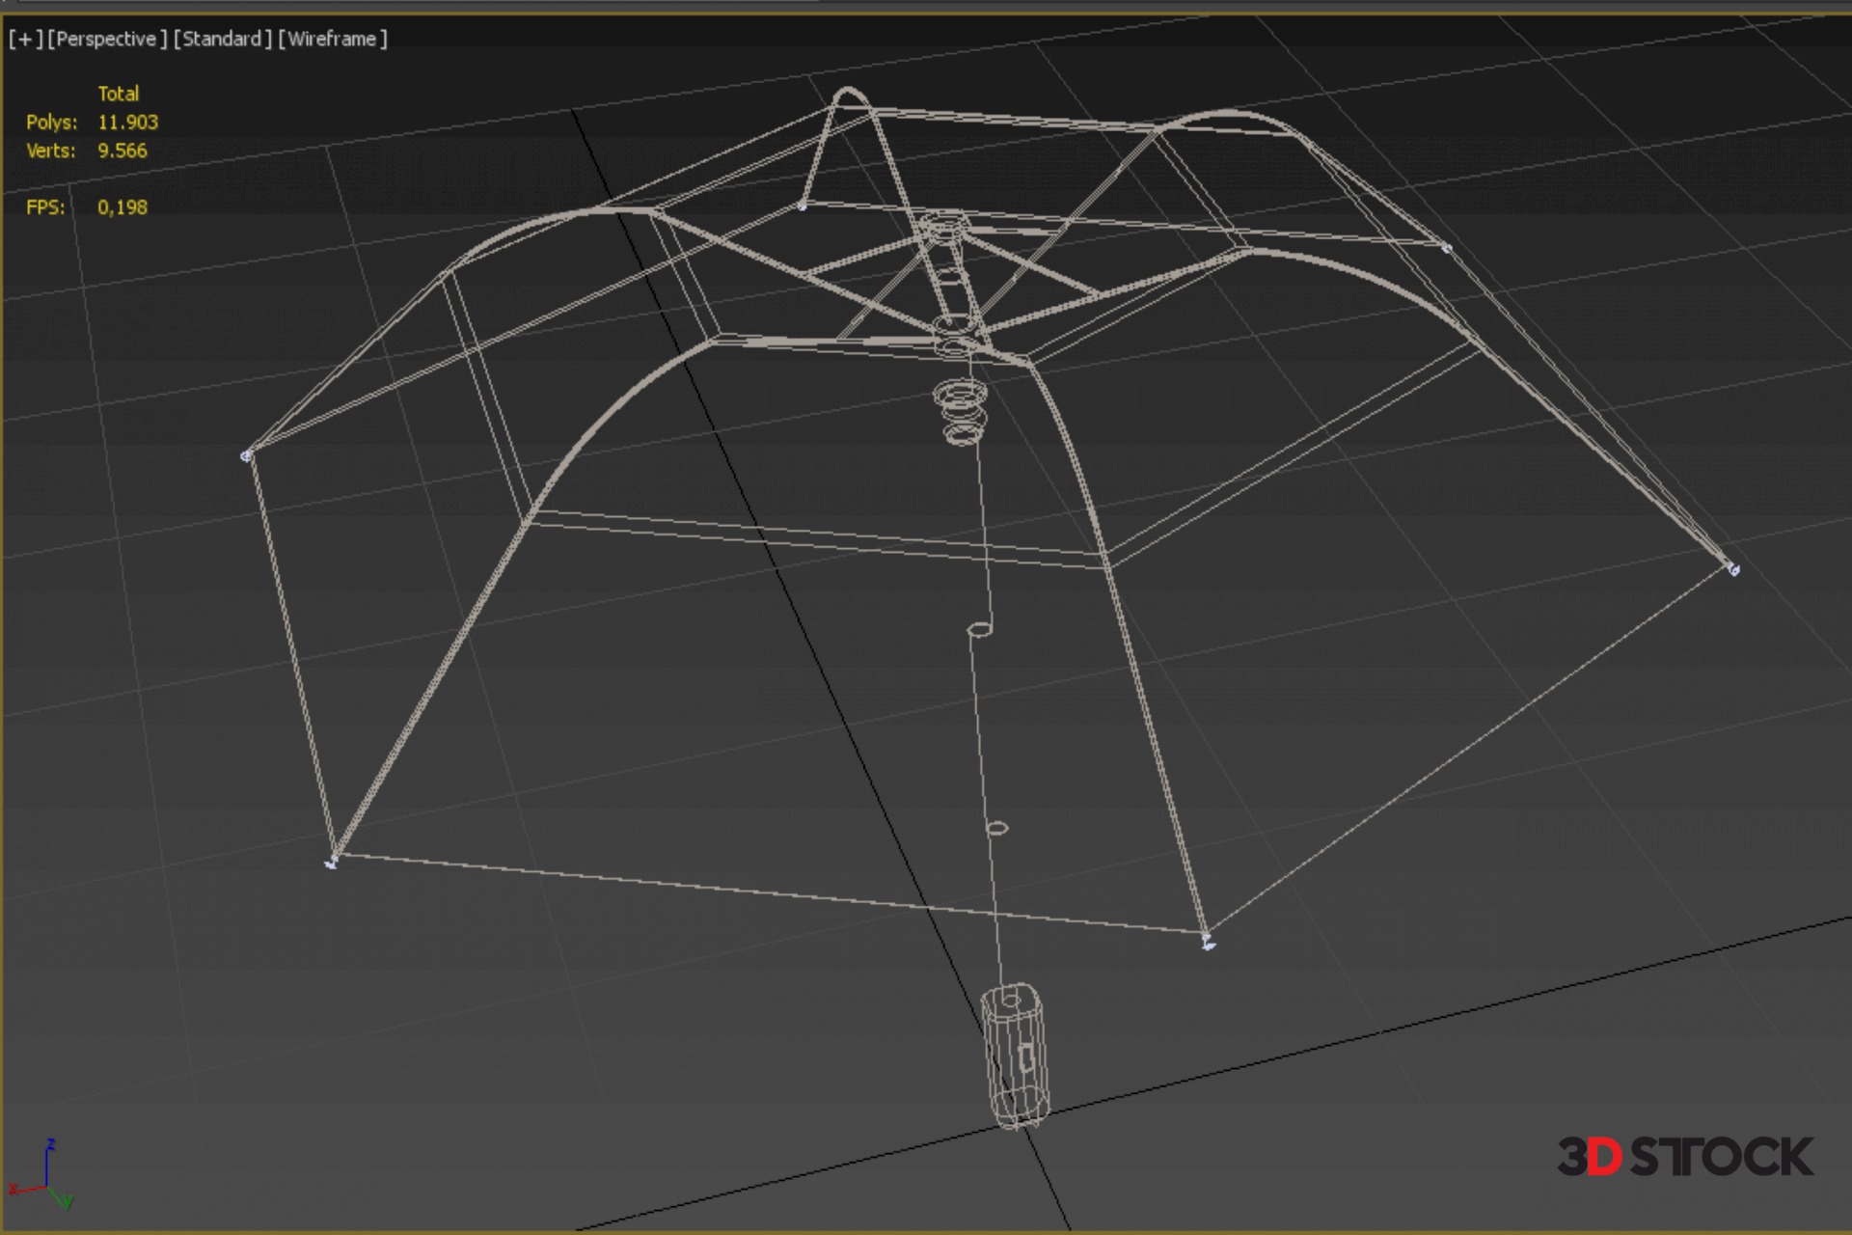Viewport: 1852px width, 1235px height.
Task: Click the Total statistics header
Action: pos(118,94)
